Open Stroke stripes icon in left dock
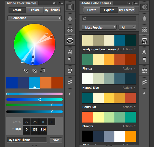154x147 pixels. (x=70, y=82)
